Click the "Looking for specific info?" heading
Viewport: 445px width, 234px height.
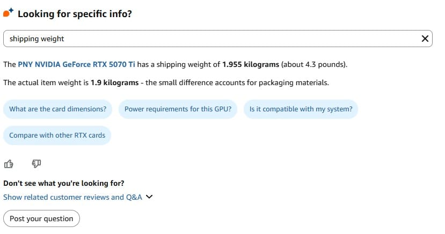[x=75, y=14]
